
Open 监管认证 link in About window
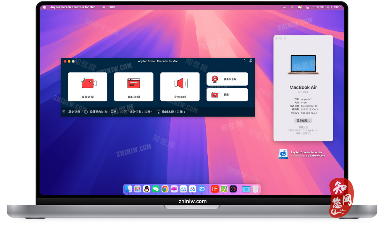(303, 127)
